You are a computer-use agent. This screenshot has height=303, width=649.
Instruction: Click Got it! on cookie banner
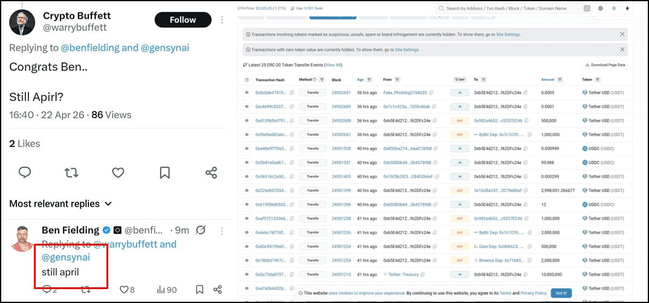point(561,293)
